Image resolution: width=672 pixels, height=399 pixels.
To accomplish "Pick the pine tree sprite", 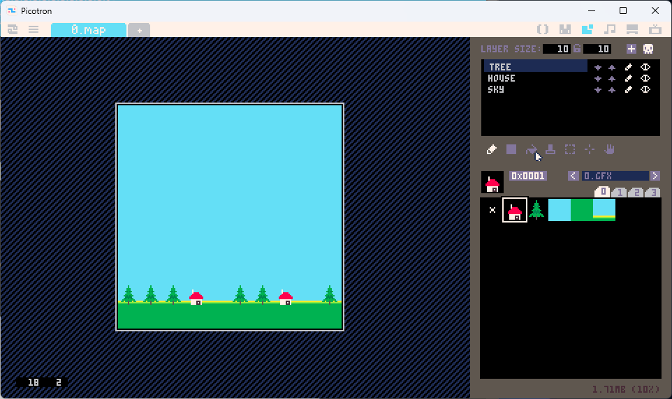I will pos(536,210).
